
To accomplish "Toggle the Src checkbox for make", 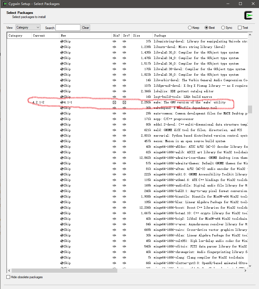I will (x=124, y=102).
